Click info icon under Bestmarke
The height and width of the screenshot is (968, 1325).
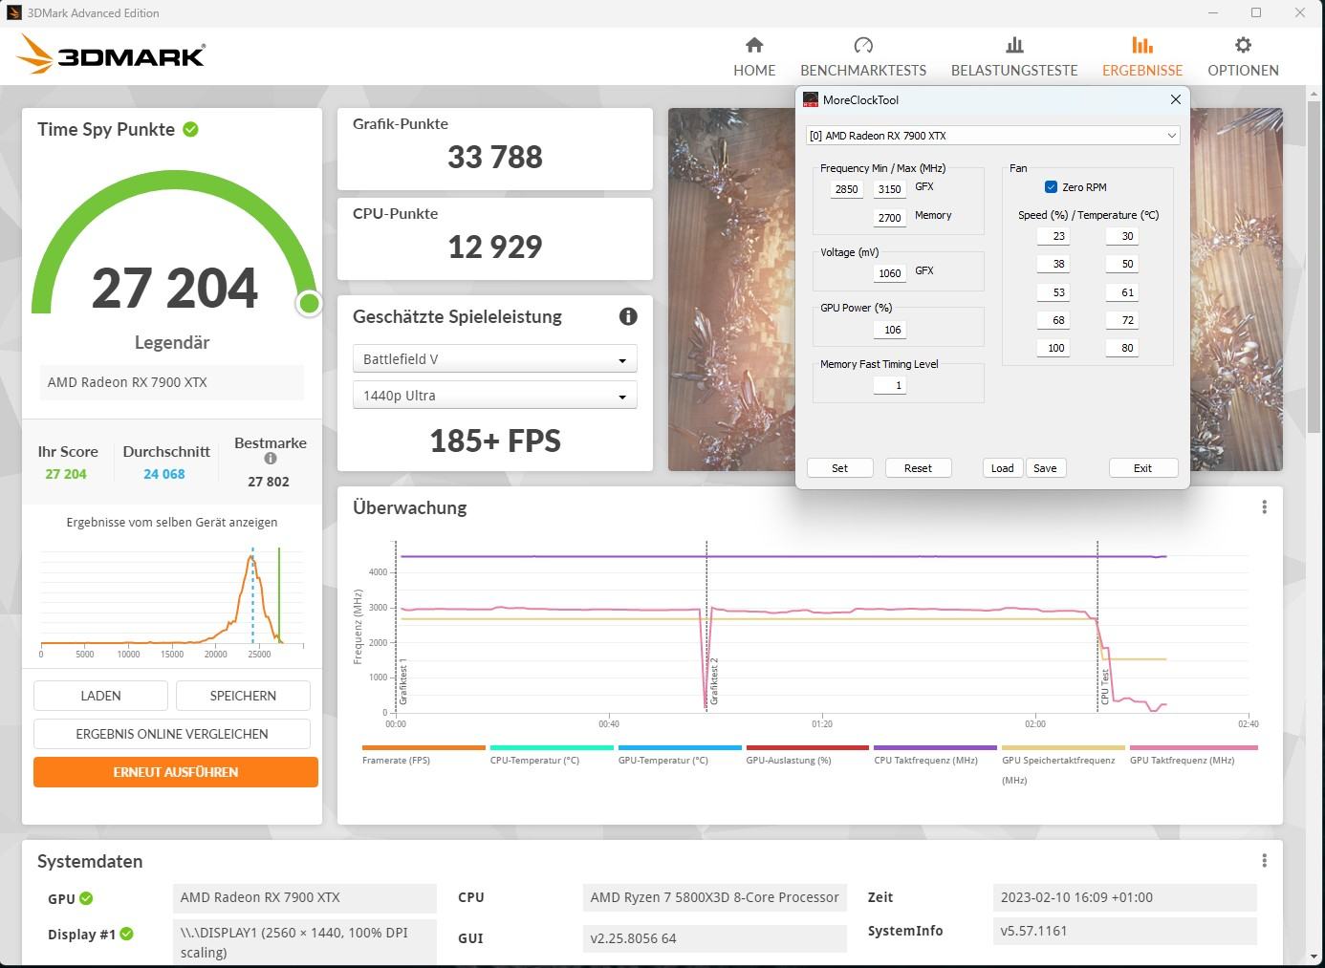coord(271,459)
